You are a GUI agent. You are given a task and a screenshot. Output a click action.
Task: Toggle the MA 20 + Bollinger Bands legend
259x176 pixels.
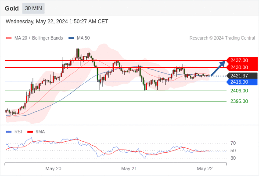(x=34, y=38)
